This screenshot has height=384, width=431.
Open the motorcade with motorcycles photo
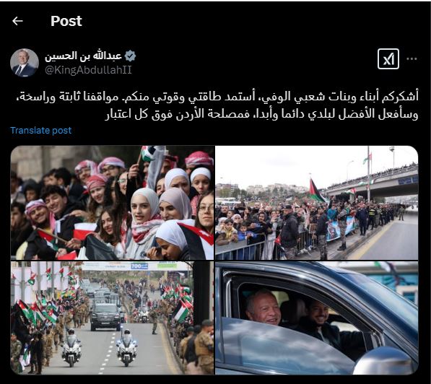point(112,318)
